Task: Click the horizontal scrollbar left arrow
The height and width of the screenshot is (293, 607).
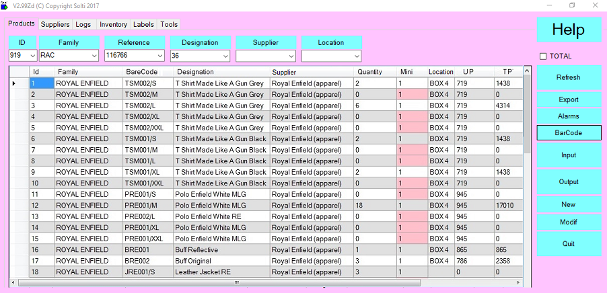Action: pos(13,283)
